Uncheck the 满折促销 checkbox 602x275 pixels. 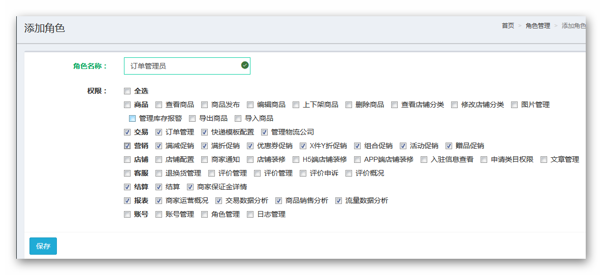(x=204, y=146)
